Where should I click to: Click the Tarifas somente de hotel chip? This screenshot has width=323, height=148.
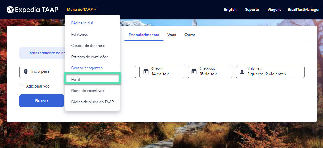click(x=42, y=53)
